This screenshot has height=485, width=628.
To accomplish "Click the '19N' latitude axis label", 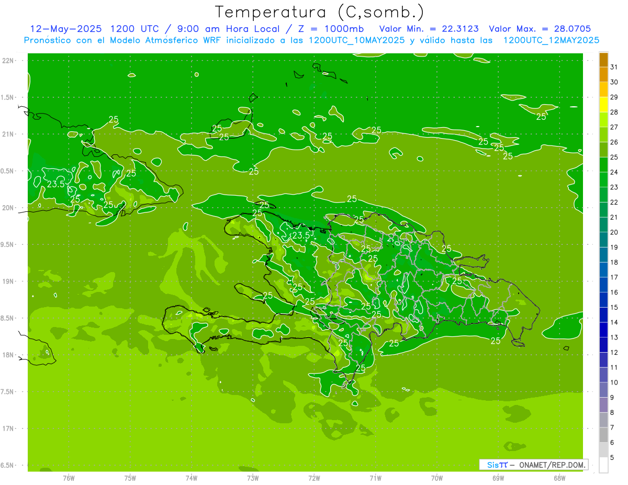I will (8, 281).
